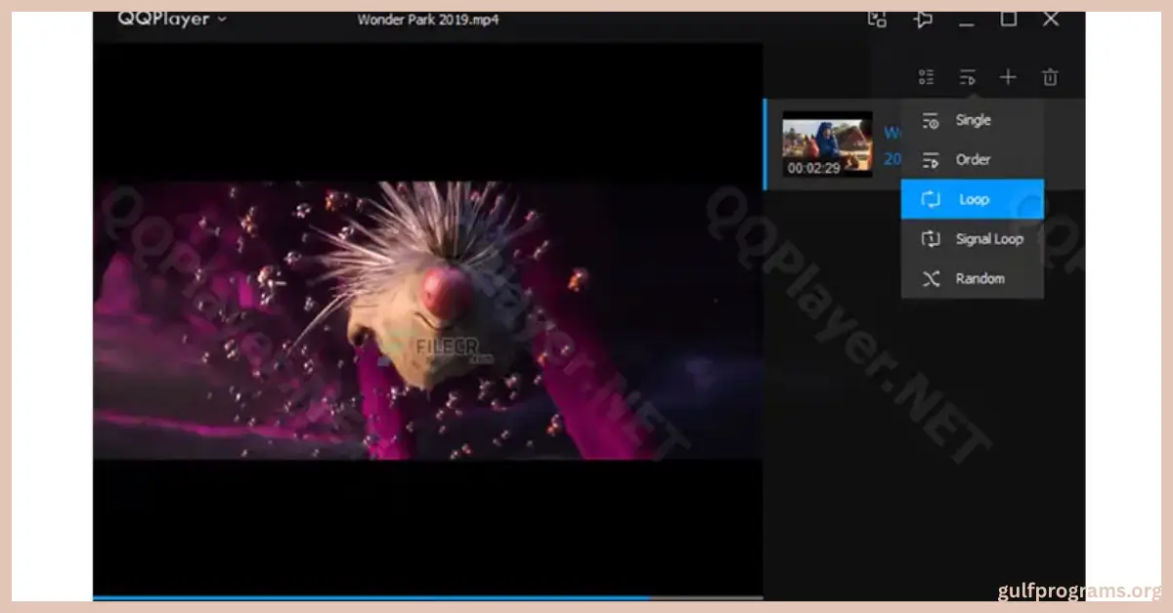Open the mini-mode screenshot icon on title bar
1173x613 pixels.
(878, 18)
